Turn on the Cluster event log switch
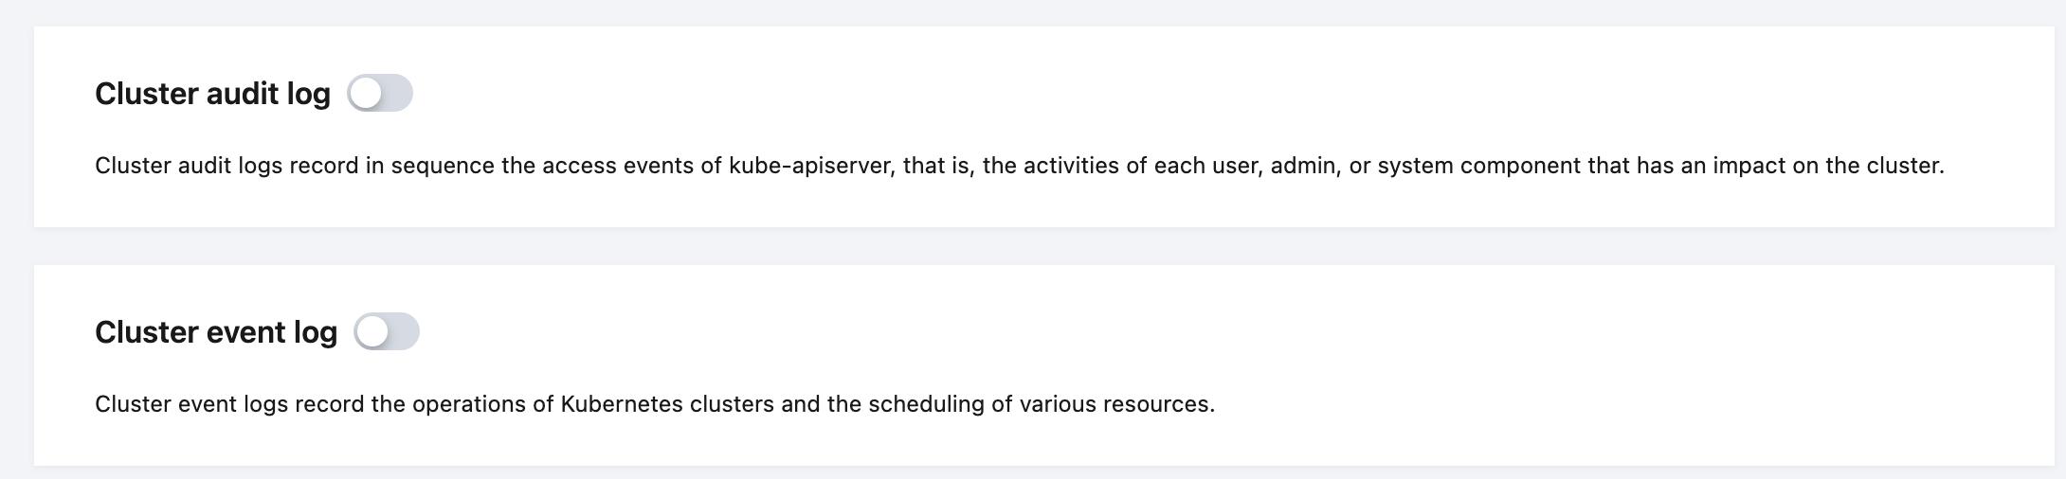The image size is (2066, 479). pyautogui.click(x=387, y=332)
